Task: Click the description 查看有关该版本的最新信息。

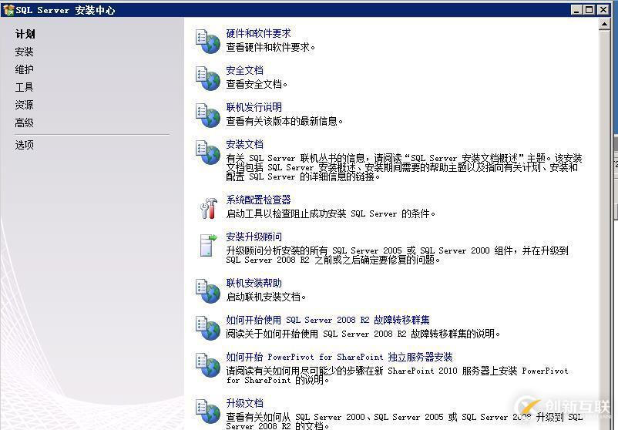Action: point(284,122)
